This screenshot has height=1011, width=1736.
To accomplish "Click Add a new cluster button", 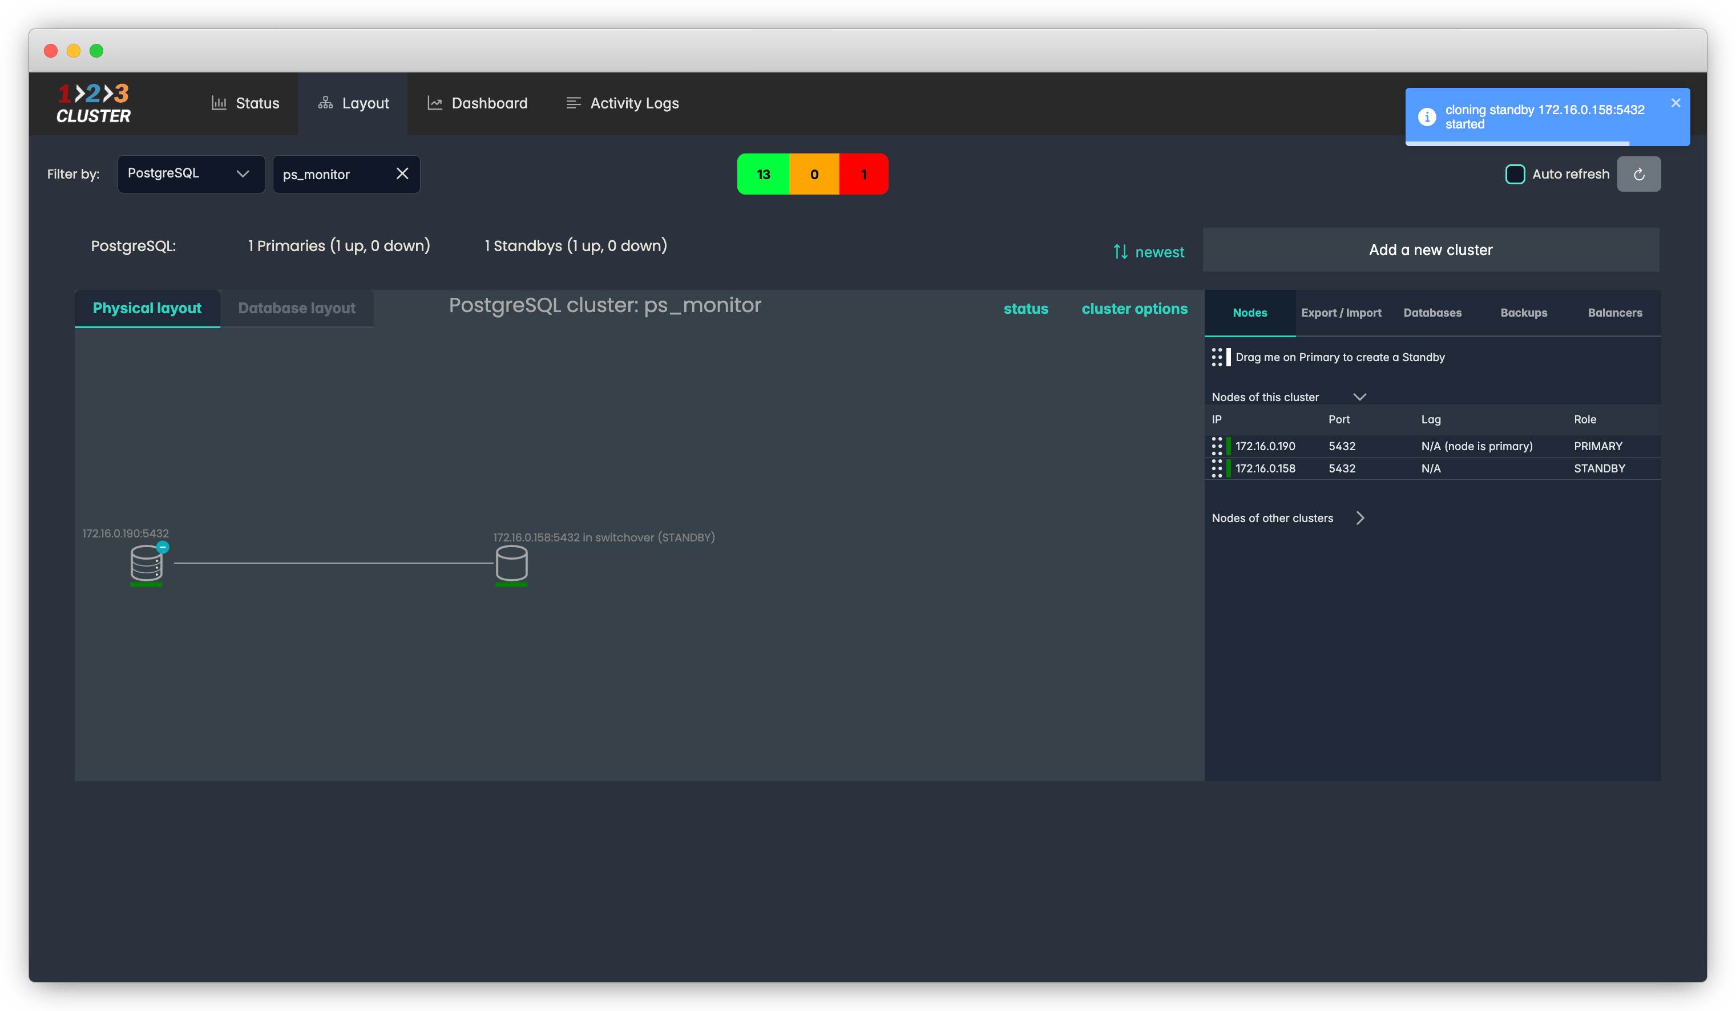I will tap(1430, 250).
